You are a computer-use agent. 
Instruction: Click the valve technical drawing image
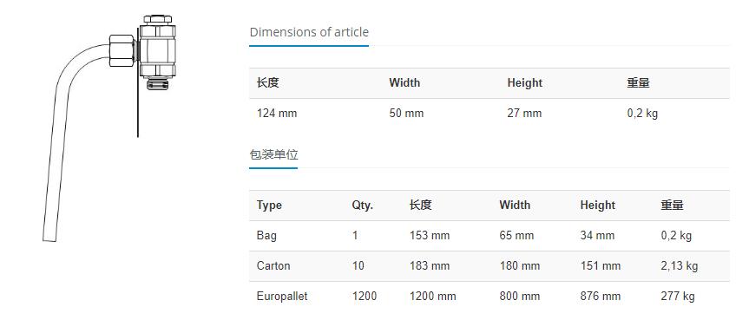(109, 127)
